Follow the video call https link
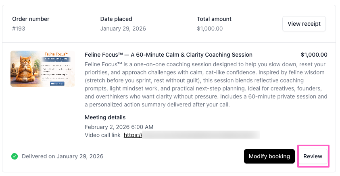 133,135
